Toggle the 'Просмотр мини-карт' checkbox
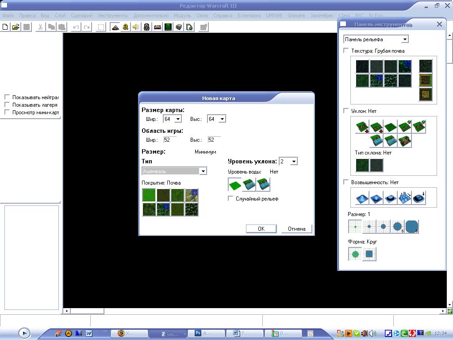 tap(7, 112)
